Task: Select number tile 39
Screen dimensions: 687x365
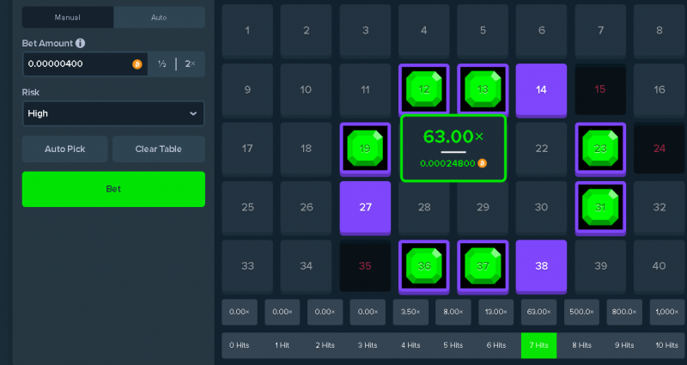Action: tap(600, 266)
